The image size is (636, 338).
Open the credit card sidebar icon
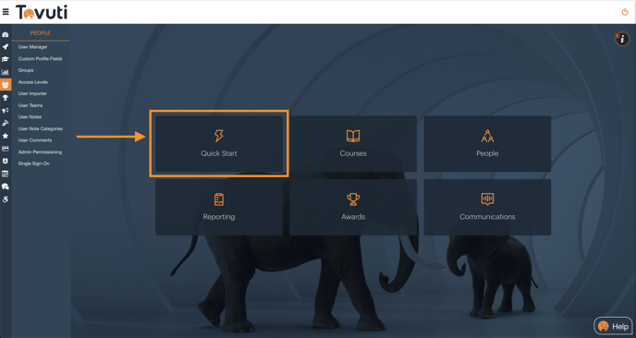point(6,149)
